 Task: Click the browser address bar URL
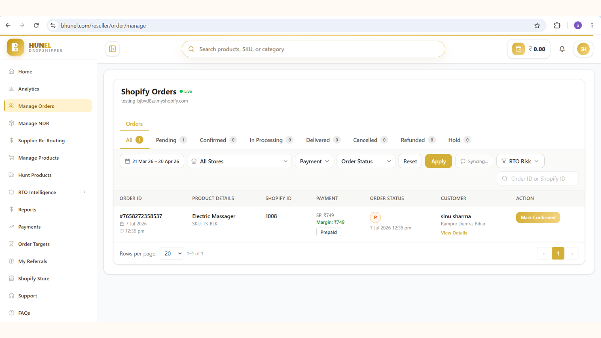click(103, 26)
